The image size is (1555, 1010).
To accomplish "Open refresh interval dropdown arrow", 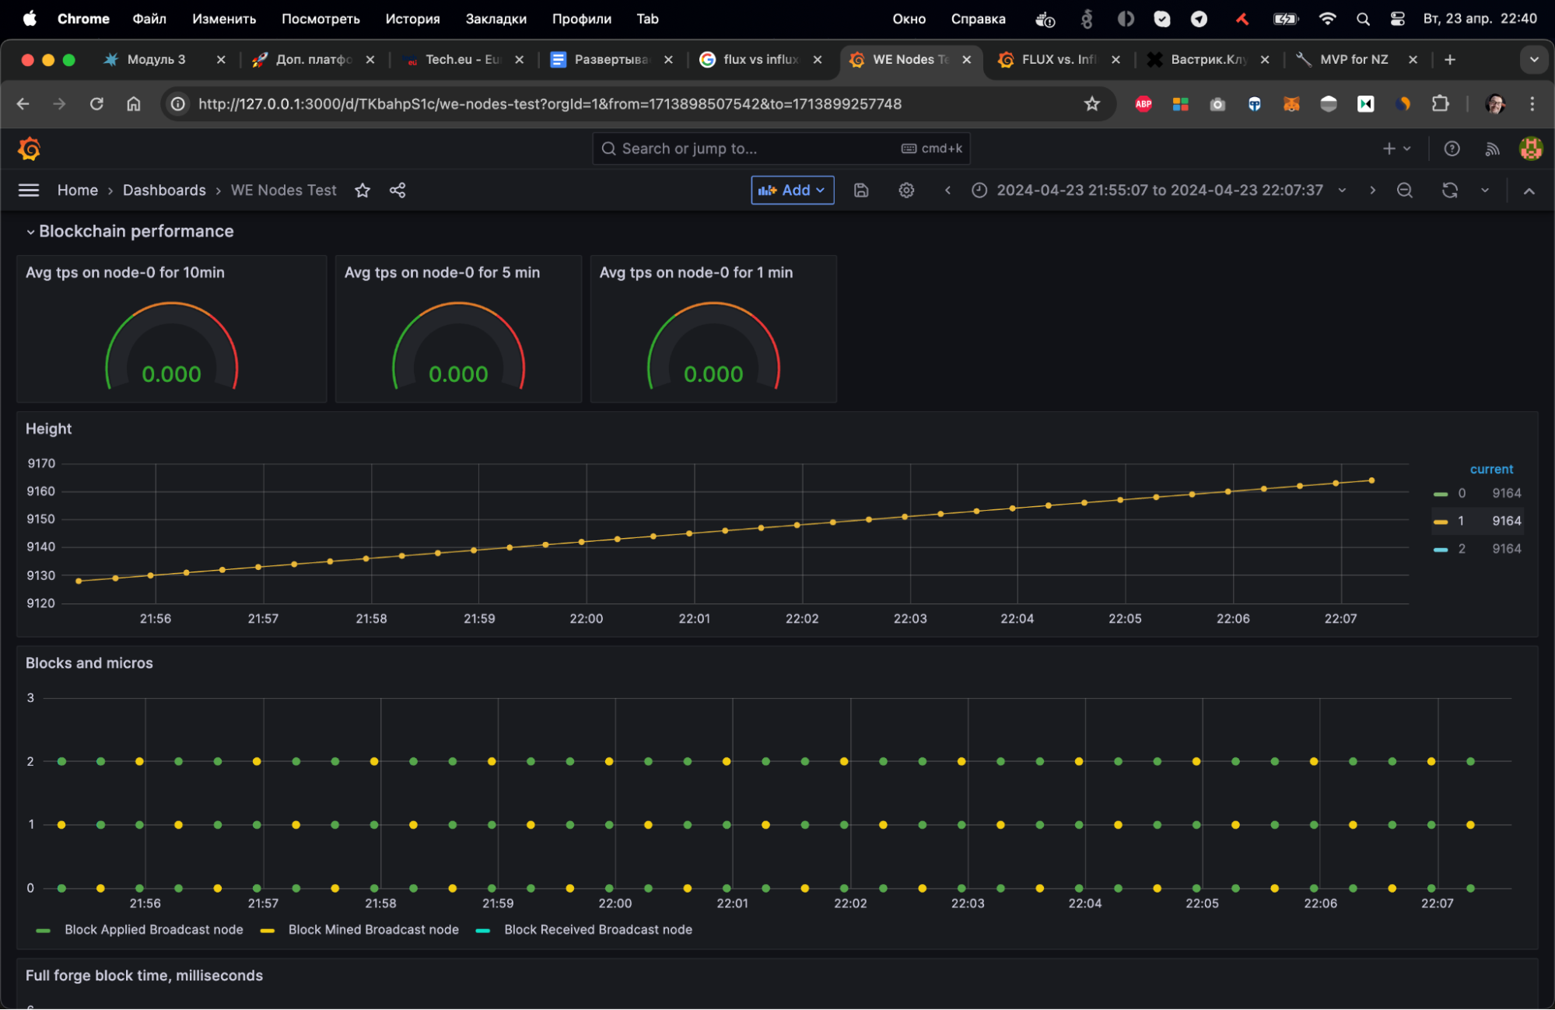I will tap(1484, 190).
